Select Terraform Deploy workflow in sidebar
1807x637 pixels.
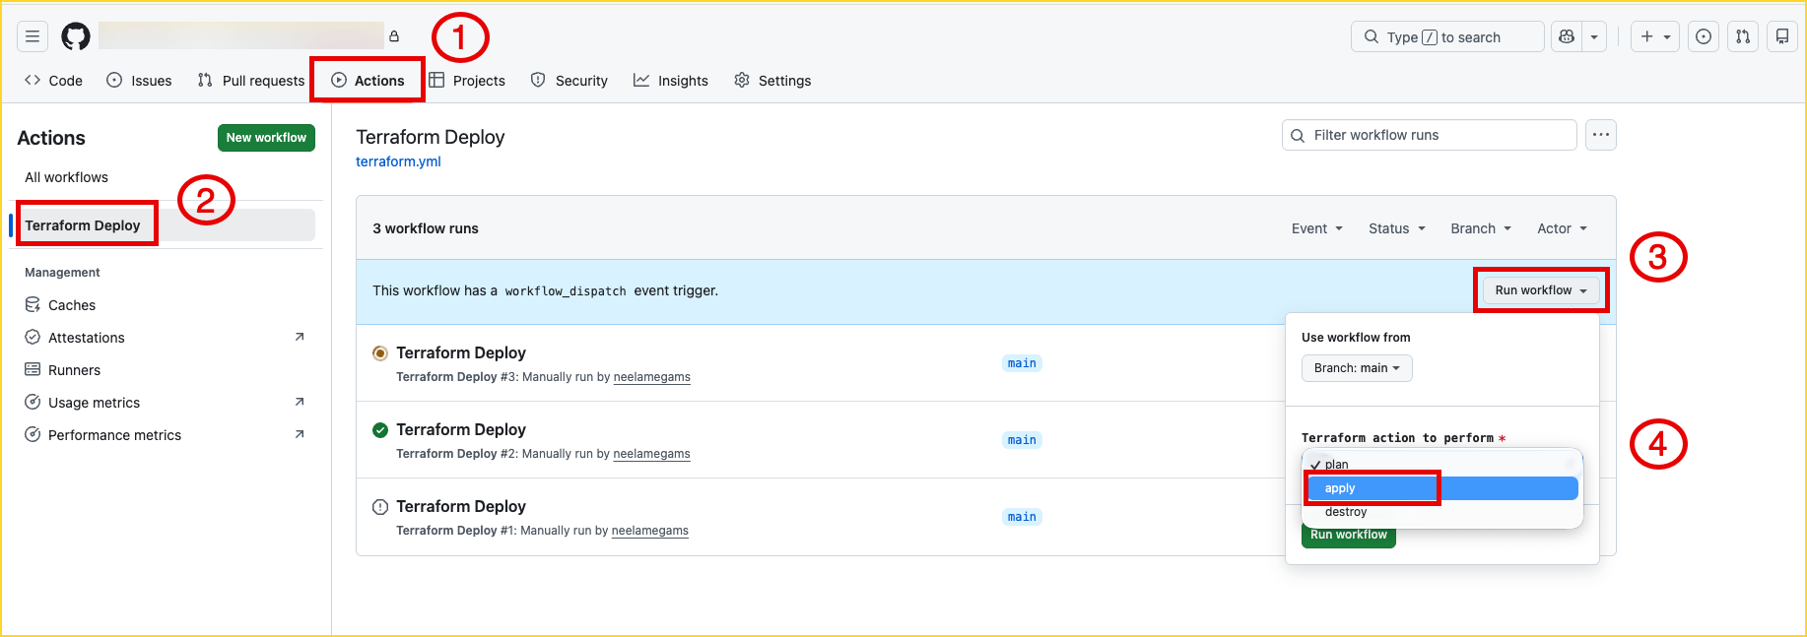pos(166,225)
